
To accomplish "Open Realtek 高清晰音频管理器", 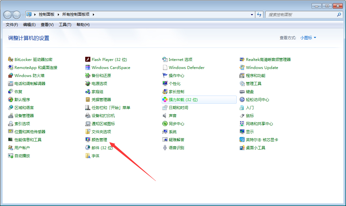I will 269,59.
